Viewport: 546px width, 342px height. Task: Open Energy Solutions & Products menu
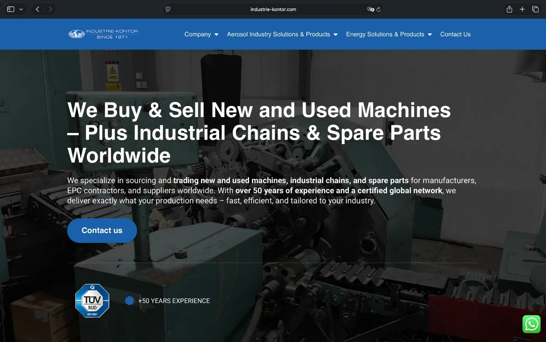[x=385, y=34]
